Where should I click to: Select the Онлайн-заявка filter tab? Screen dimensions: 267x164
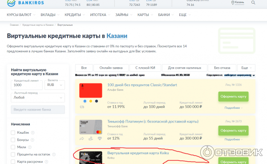point(111,68)
